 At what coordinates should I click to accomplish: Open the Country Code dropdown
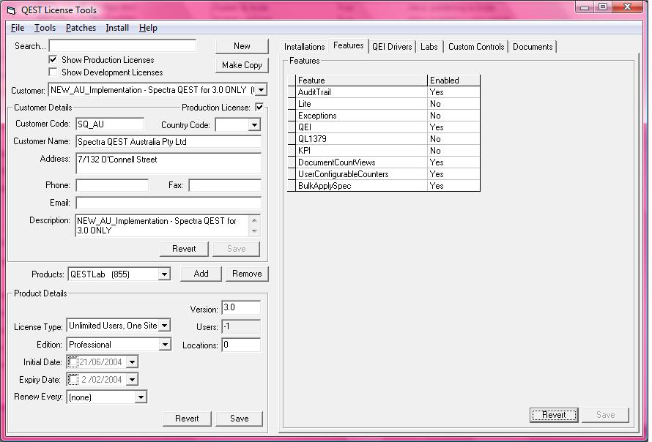(x=254, y=125)
